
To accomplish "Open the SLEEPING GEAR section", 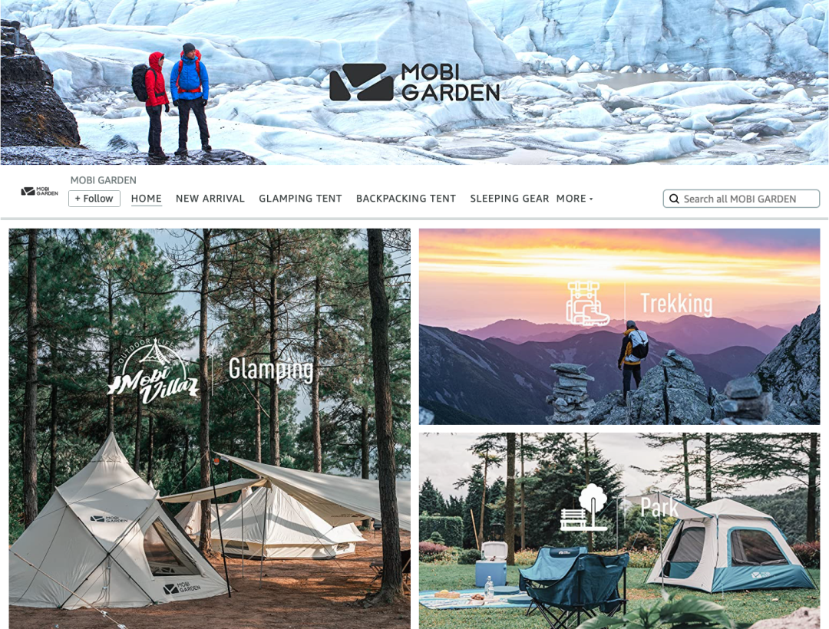I will coord(510,199).
